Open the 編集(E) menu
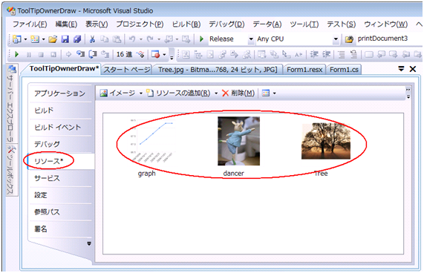The width and height of the screenshot is (424, 273). [66, 24]
